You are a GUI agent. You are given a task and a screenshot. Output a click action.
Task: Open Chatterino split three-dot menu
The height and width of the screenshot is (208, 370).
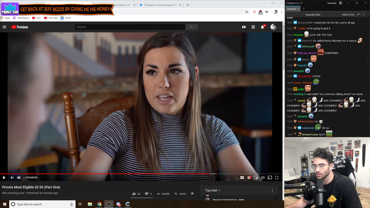pos(364,14)
